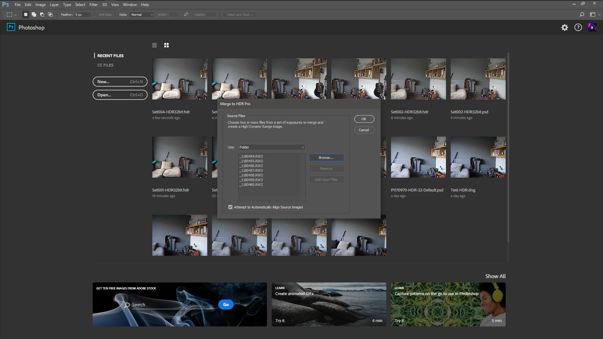This screenshot has height=339, width=603.
Task: Click the swap width and height icon
Action: [x=186, y=14]
